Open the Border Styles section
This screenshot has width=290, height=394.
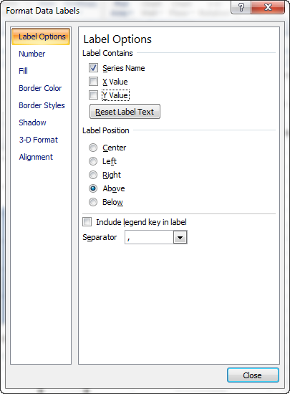tap(42, 105)
